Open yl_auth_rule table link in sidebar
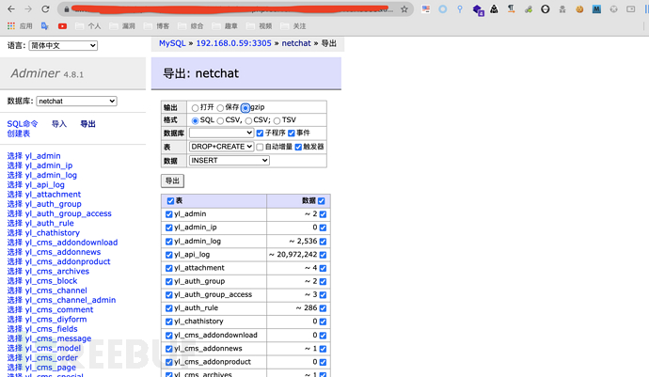The image size is (649, 377). tap(49, 223)
